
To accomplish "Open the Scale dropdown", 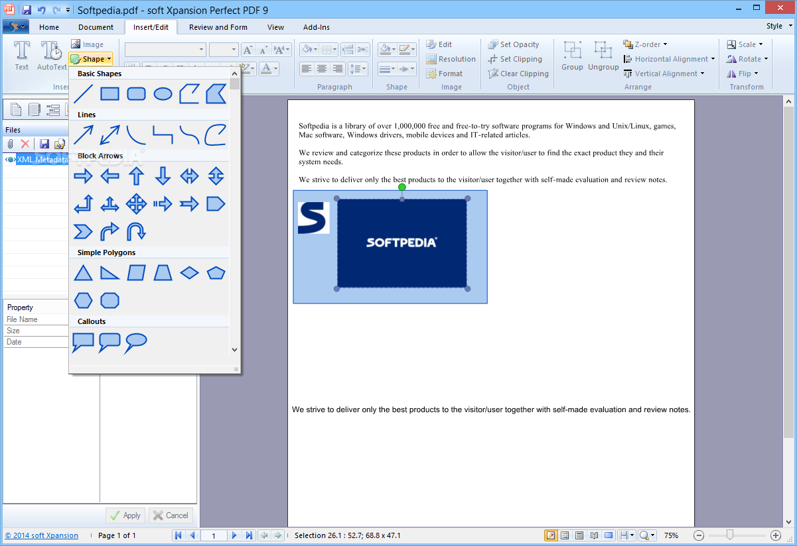I will pyautogui.click(x=745, y=44).
